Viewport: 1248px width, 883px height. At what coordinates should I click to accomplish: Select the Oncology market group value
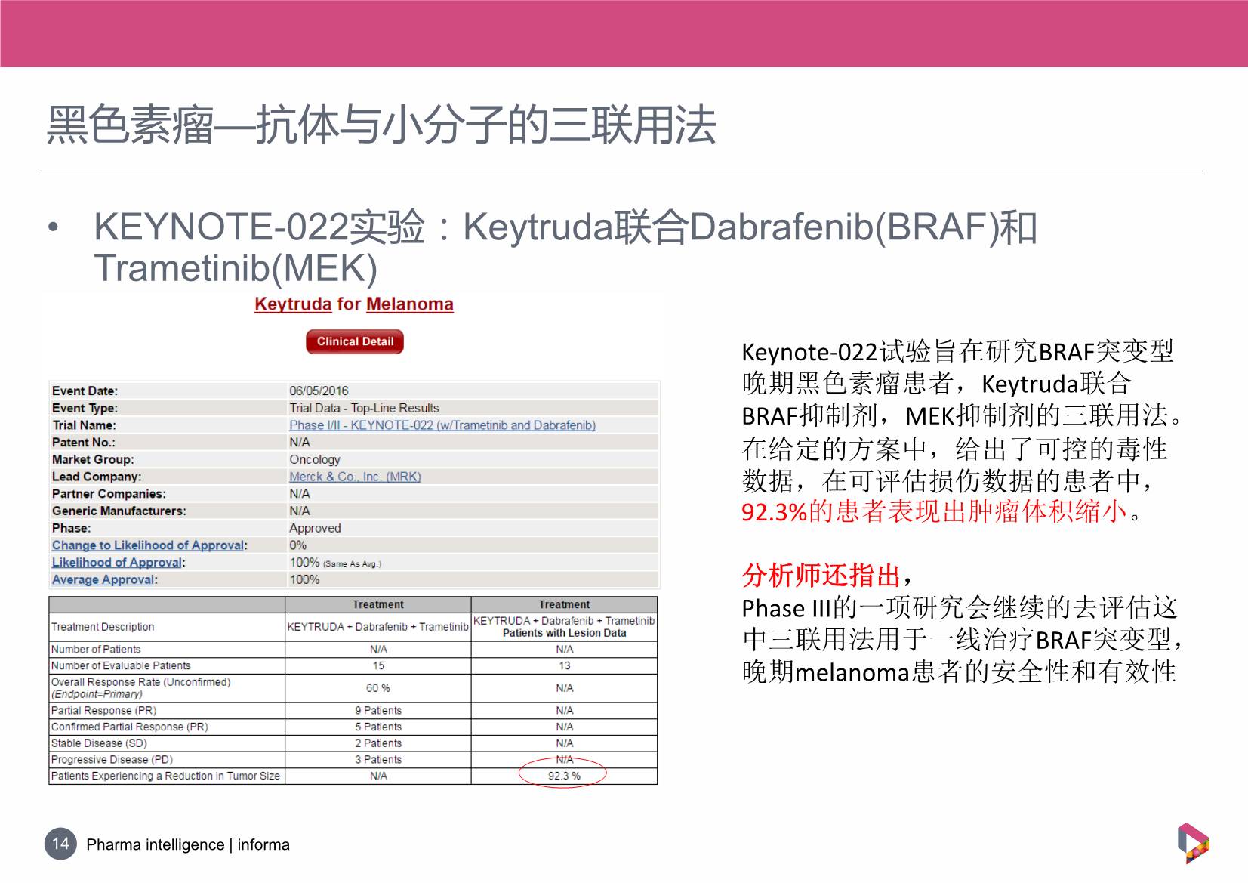[315, 459]
